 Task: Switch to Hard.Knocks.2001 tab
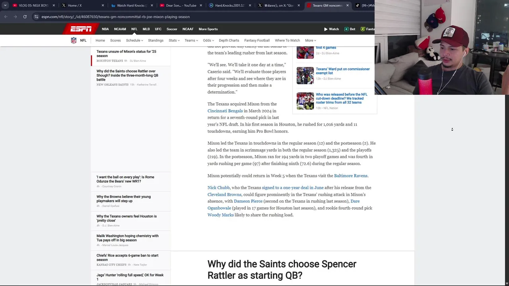(230, 6)
